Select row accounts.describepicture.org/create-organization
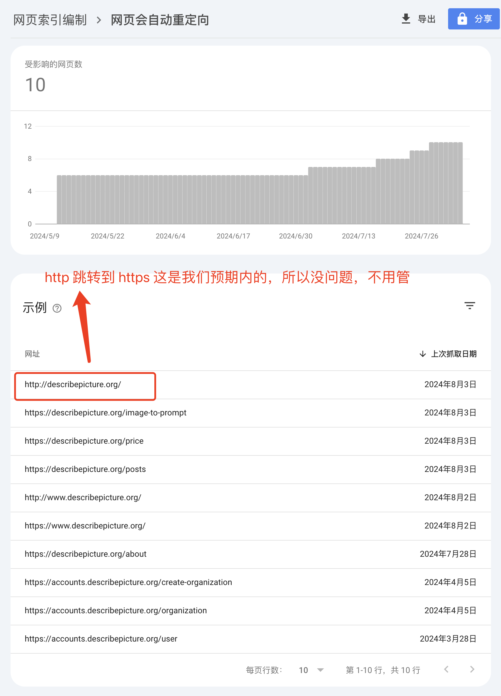Image resolution: width=501 pixels, height=696 pixels. click(x=251, y=582)
